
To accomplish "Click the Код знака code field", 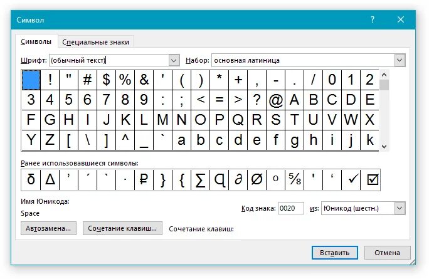I will click(x=291, y=208).
